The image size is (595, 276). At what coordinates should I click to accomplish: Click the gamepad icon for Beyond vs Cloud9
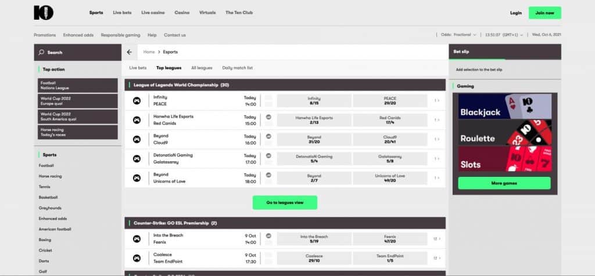[x=137, y=139]
